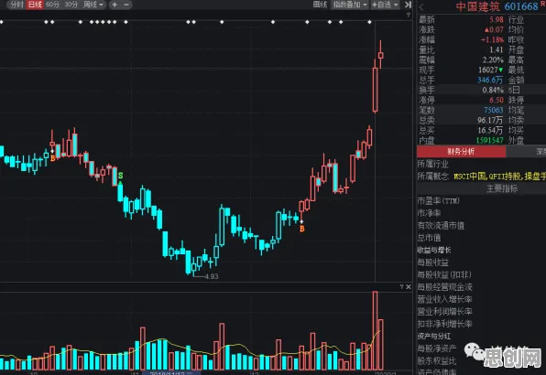Click the QFII持股 concept link
546x375 pixels.
pos(505,177)
